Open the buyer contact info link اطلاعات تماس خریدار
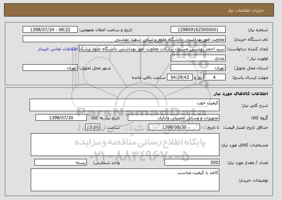 click(58, 49)
